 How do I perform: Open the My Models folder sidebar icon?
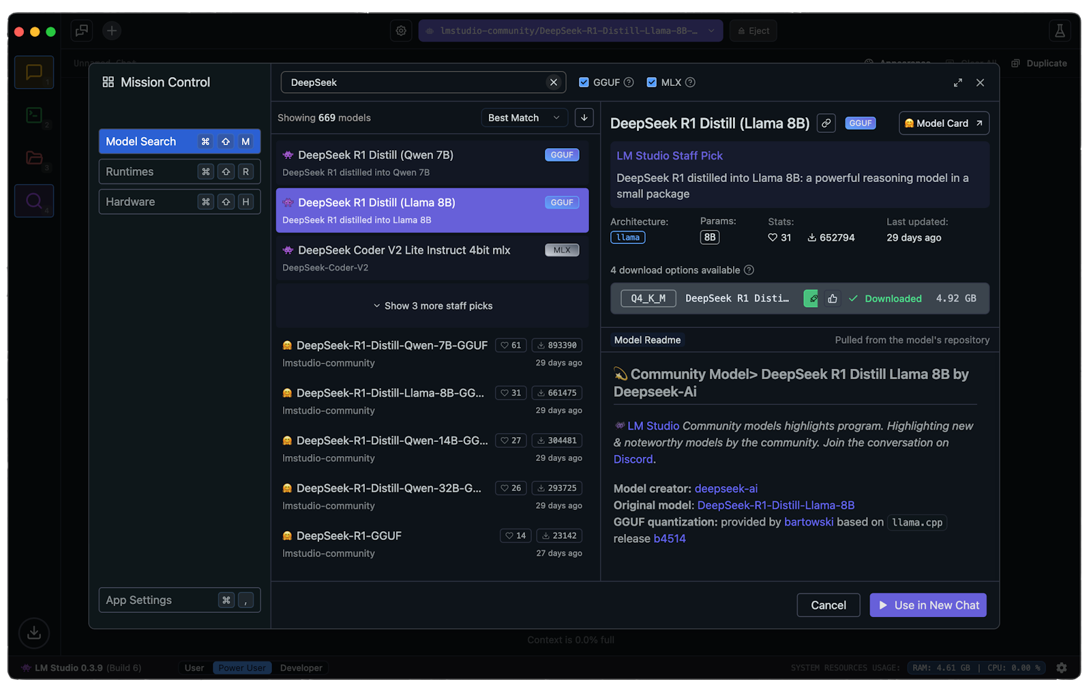(x=33, y=158)
